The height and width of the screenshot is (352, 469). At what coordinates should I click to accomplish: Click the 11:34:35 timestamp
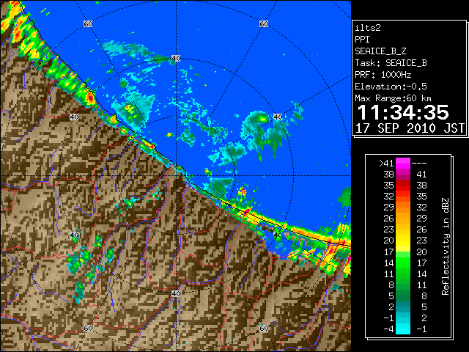tap(403, 112)
